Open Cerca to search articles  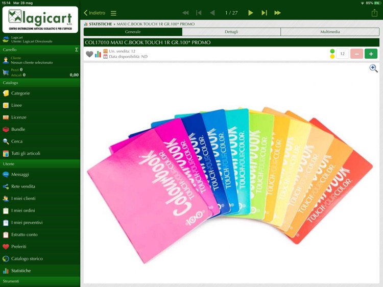coord(40,141)
